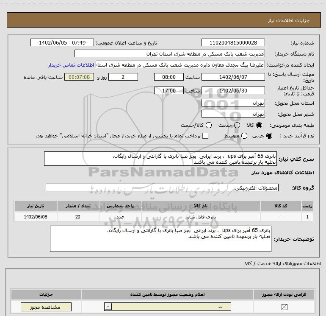Click the تعداد / مقدار column header
This screenshot has height=316, width=326.
coord(78,206)
